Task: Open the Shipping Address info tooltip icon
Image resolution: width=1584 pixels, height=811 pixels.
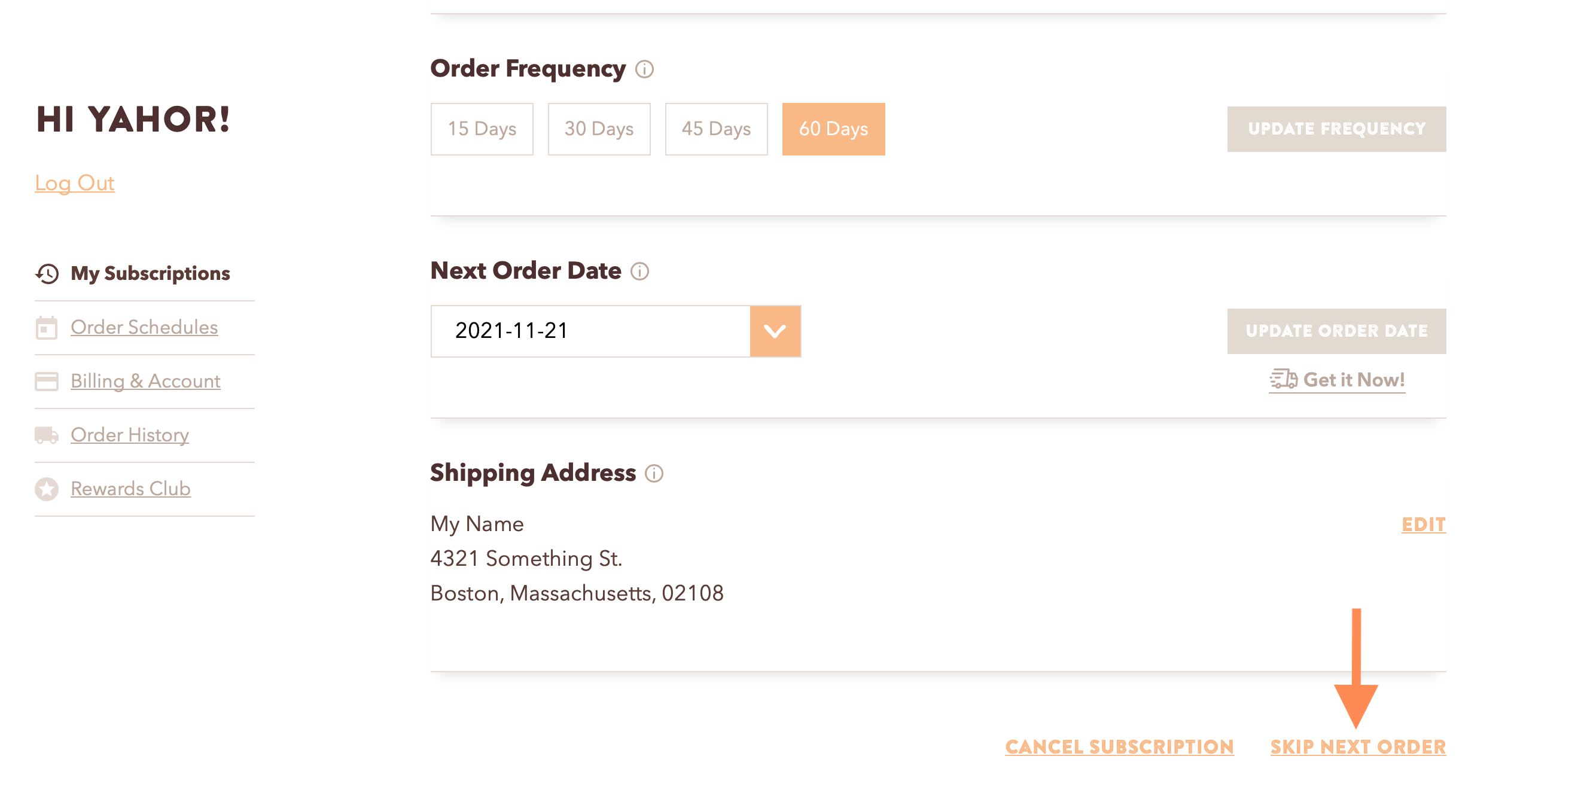Action: 656,474
